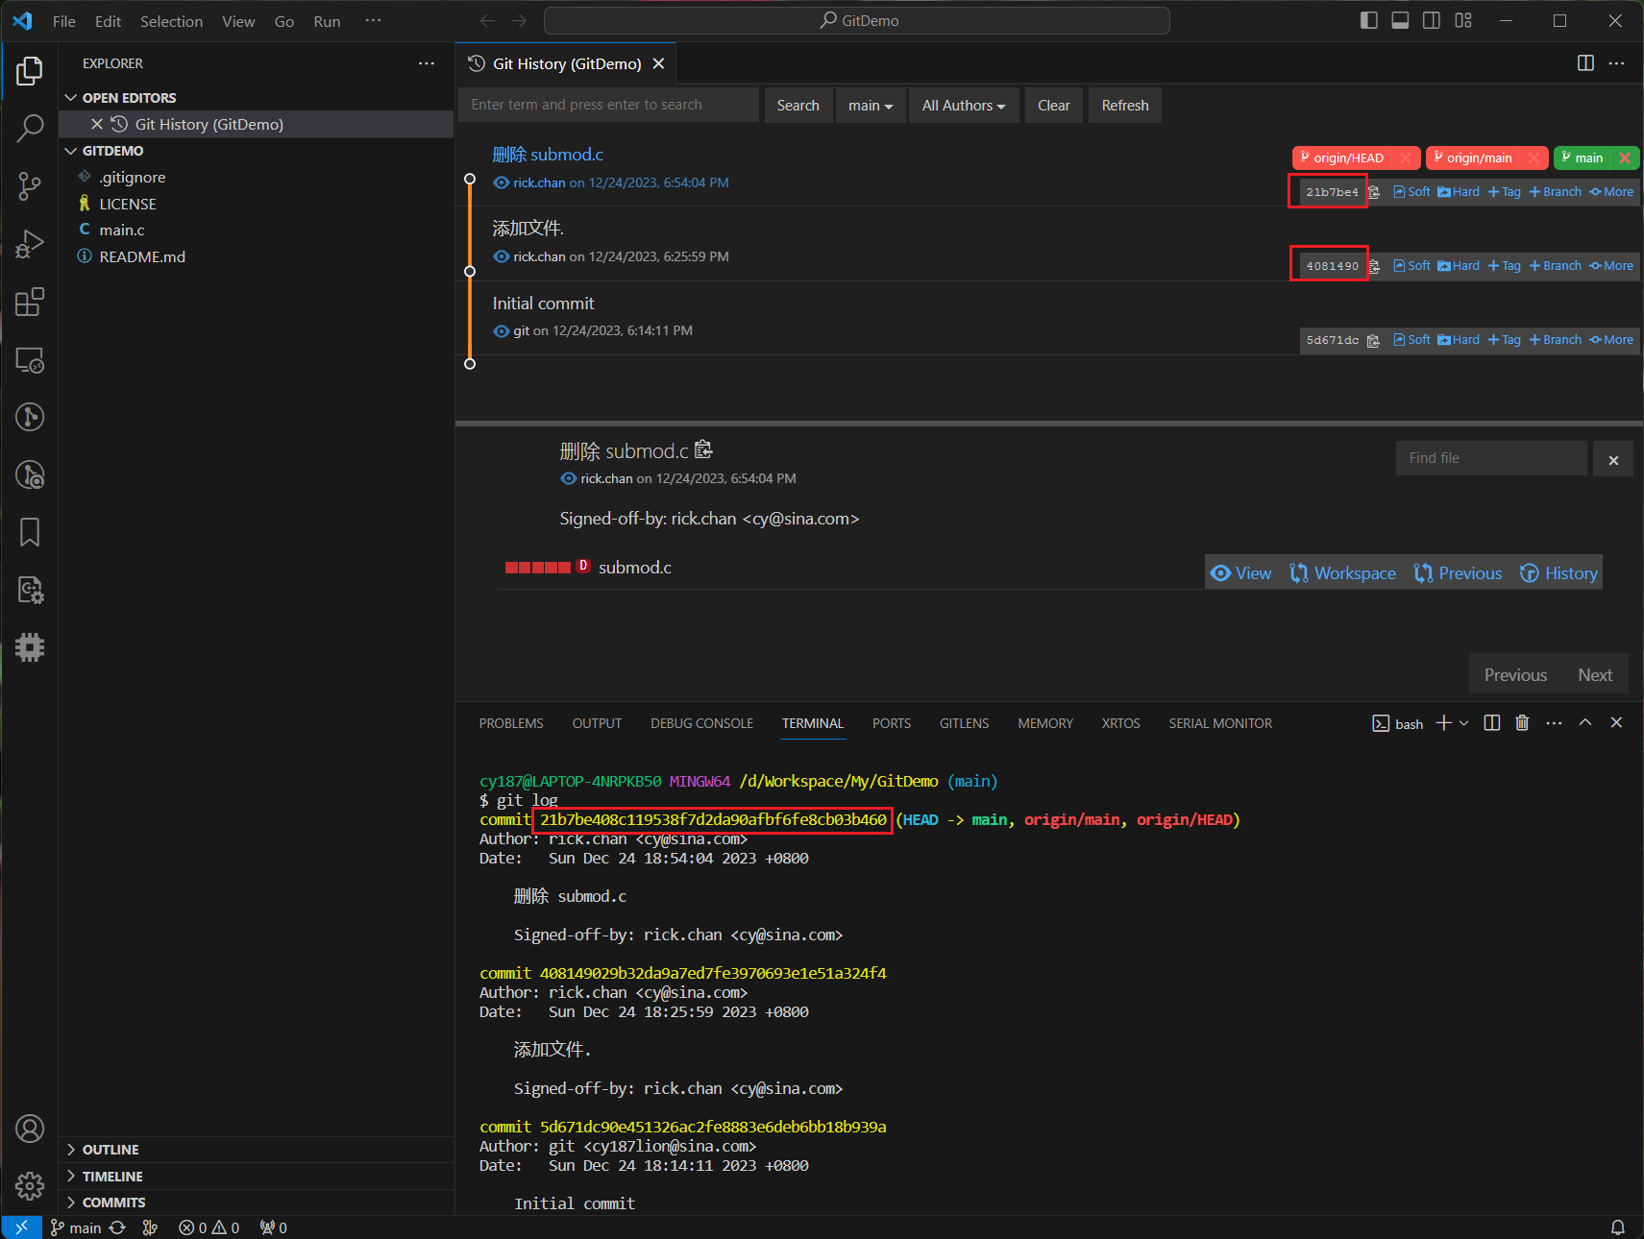Open the Accounts menu icon
This screenshot has width=1644, height=1239.
30,1129
